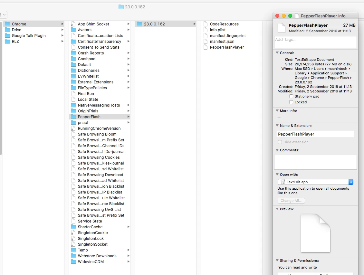
Task: Click the ShaderCache folder icon
Action: pos(73,227)
